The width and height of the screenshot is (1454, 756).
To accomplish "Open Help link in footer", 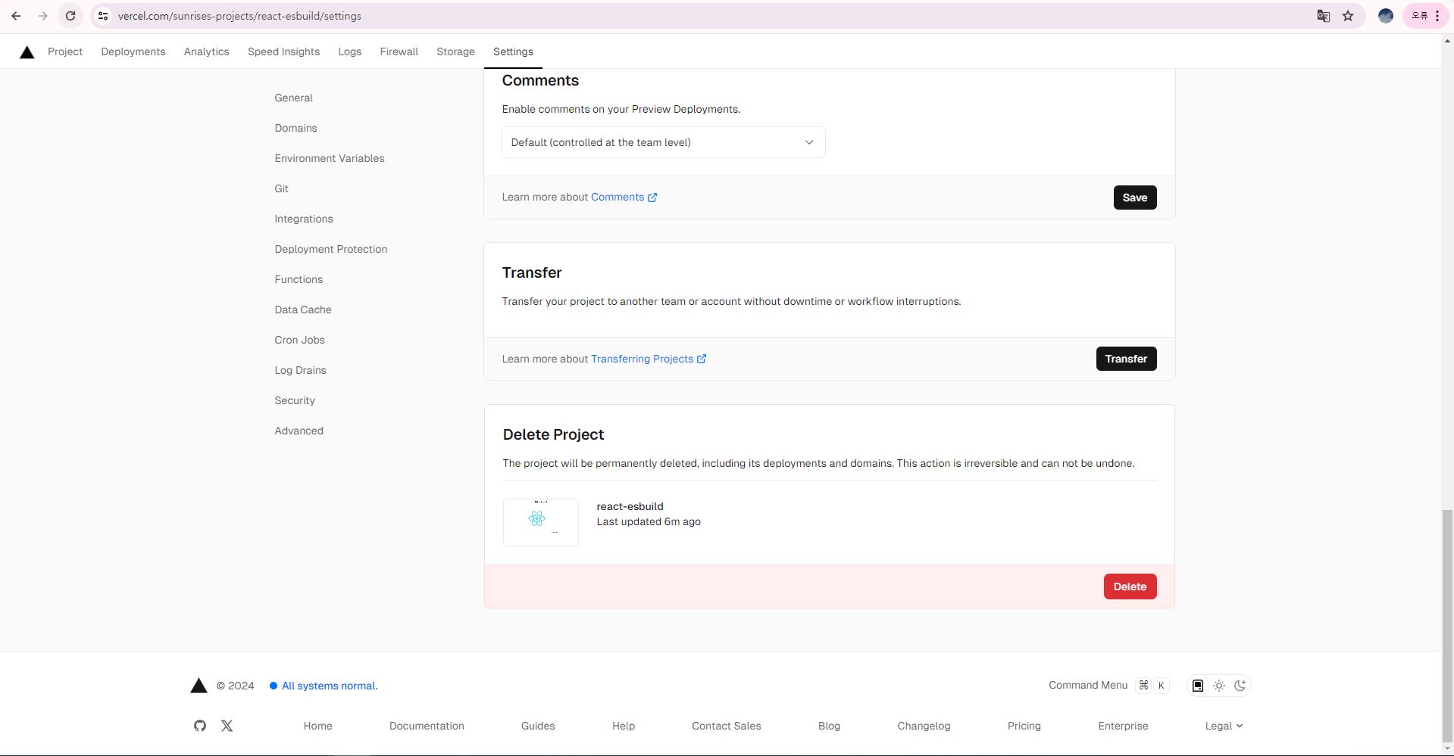I will 624,726.
